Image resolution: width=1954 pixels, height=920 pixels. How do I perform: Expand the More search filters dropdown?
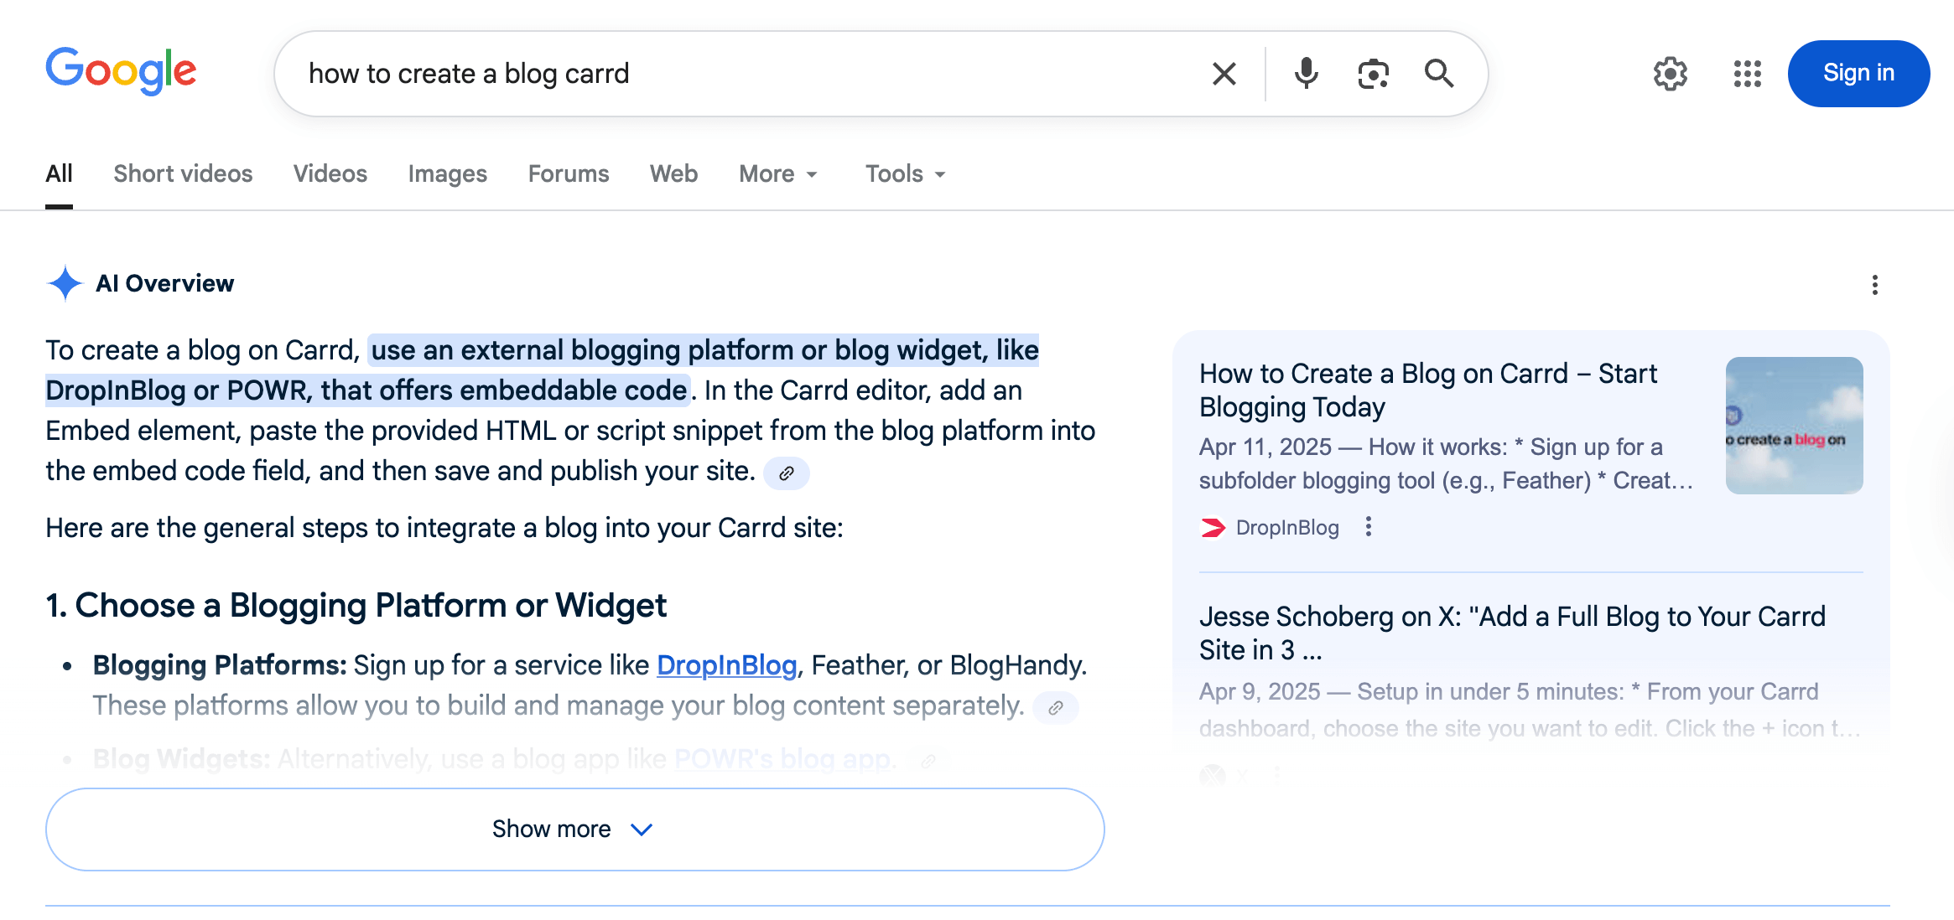click(777, 174)
